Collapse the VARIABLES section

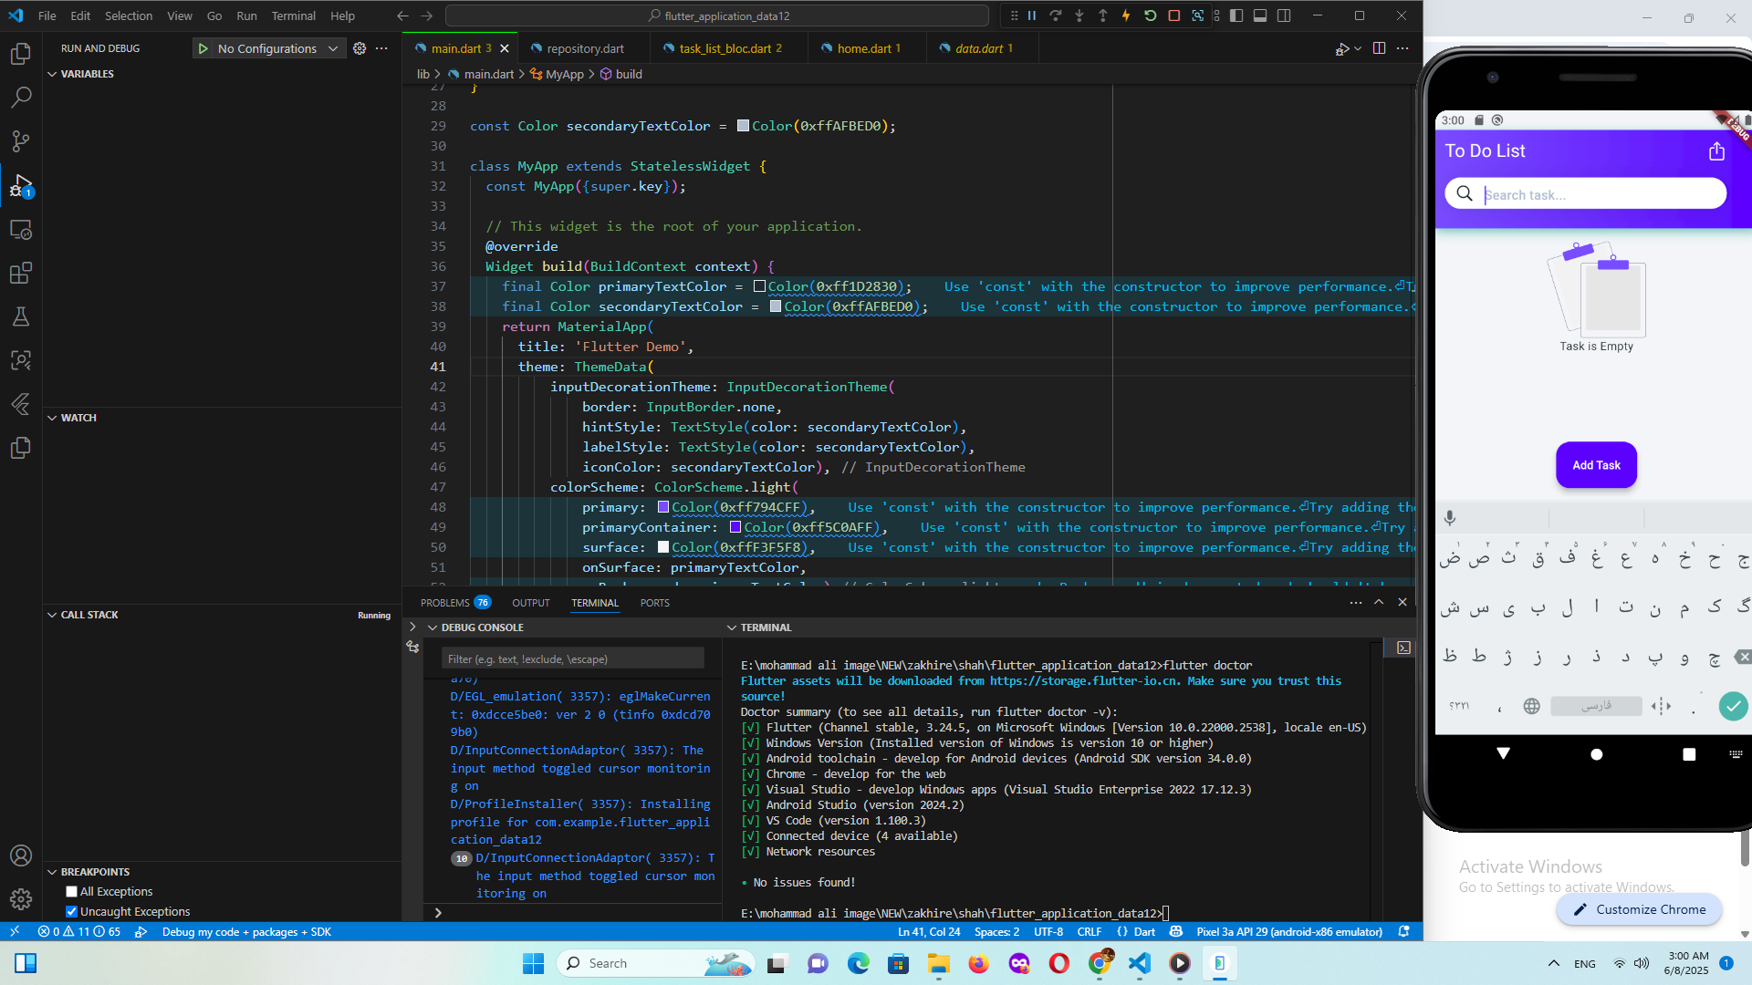[x=52, y=74]
